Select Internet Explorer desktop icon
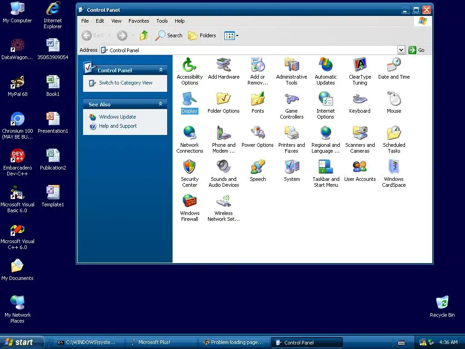Viewport: 465px width, 349px height. pos(53,15)
